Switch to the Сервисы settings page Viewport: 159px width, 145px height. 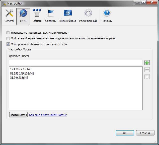pos(51,16)
